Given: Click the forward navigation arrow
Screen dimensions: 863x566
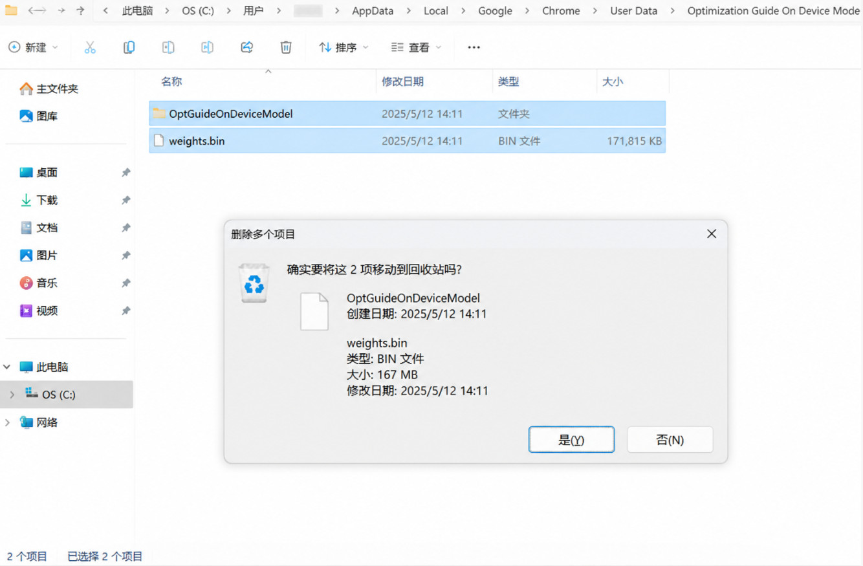Looking at the screenshot, I should 61,10.
